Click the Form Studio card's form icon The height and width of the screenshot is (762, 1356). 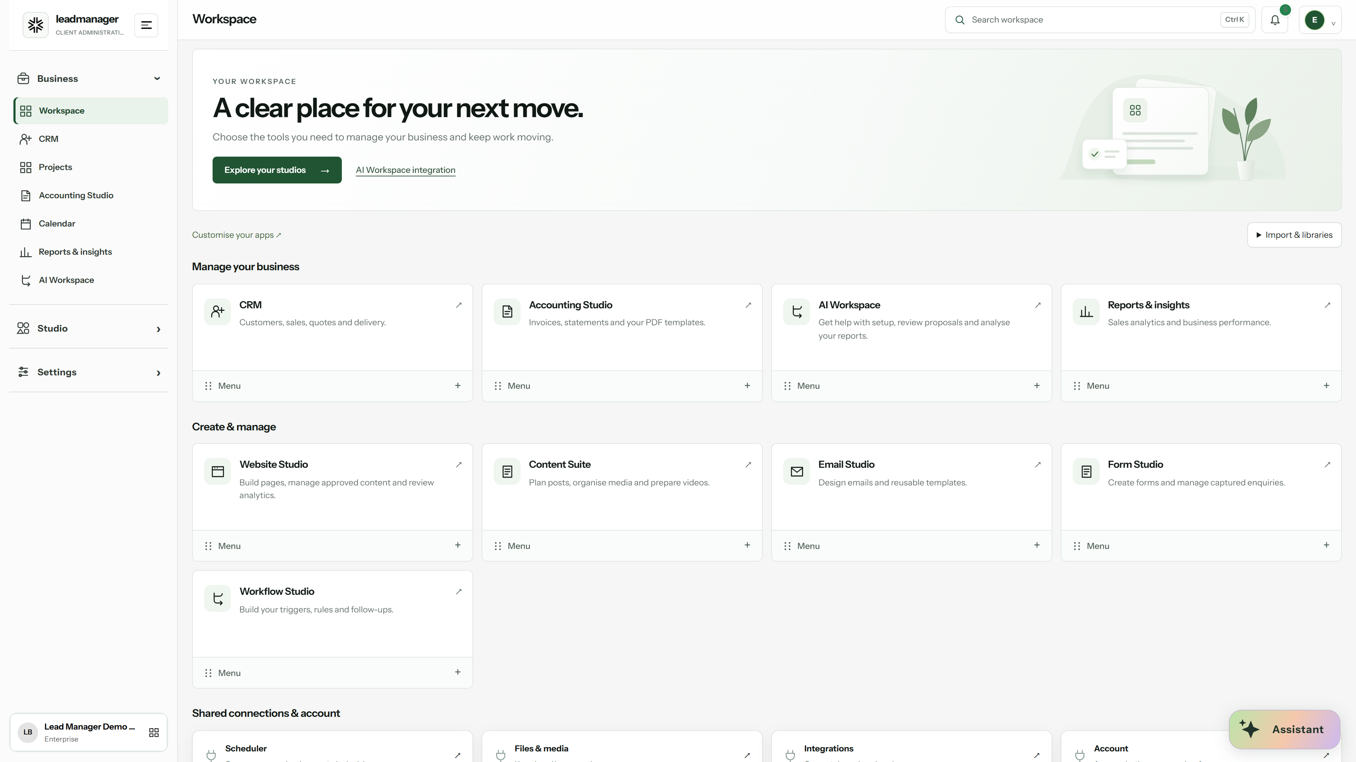pyautogui.click(x=1086, y=472)
